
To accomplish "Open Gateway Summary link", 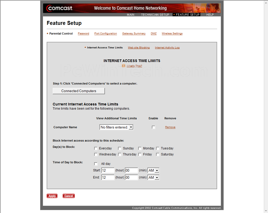I will (x=134, y=33).
